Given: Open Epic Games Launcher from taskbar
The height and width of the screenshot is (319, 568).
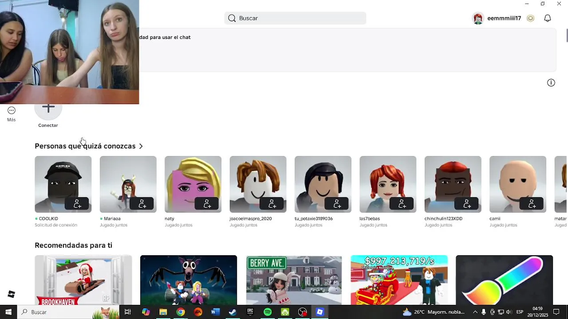Looking at the screenshot, I should tap(250, 312).
